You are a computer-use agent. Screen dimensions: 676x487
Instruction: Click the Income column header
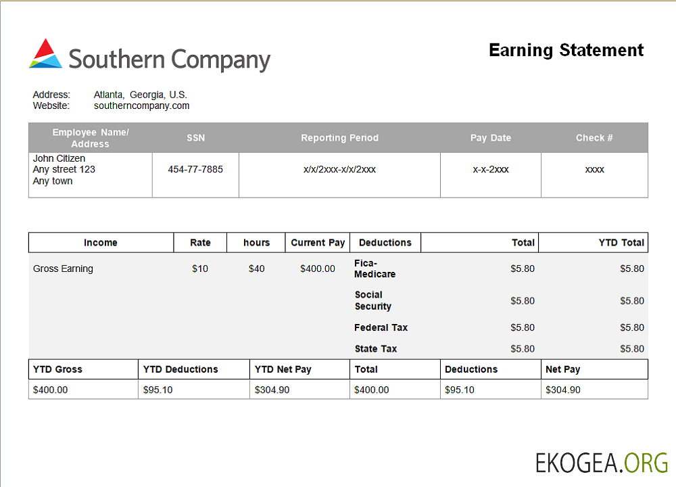coord(101,243)
